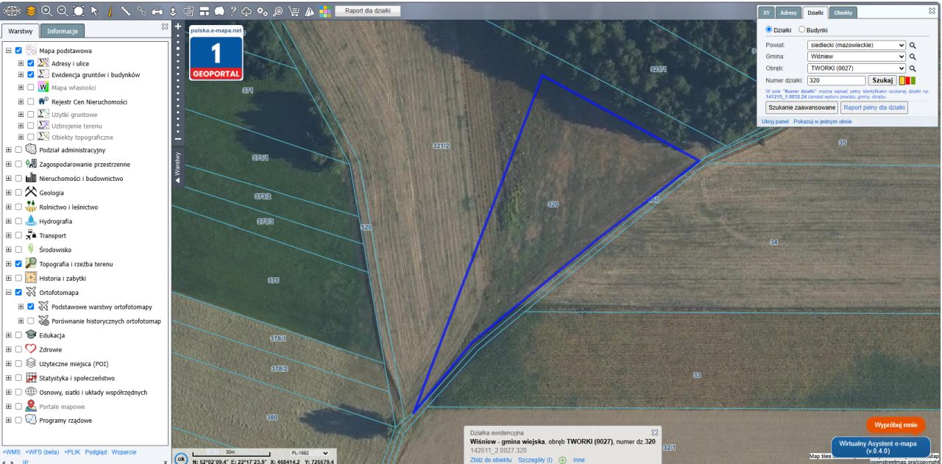Open the Adresy search tab
942x464 pixels.
pos(789,13)
